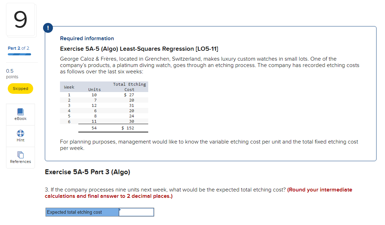This screenshot has width=385, height=225.
Task: Click the Skipped status badge
Action: click(x=20, y=89)
